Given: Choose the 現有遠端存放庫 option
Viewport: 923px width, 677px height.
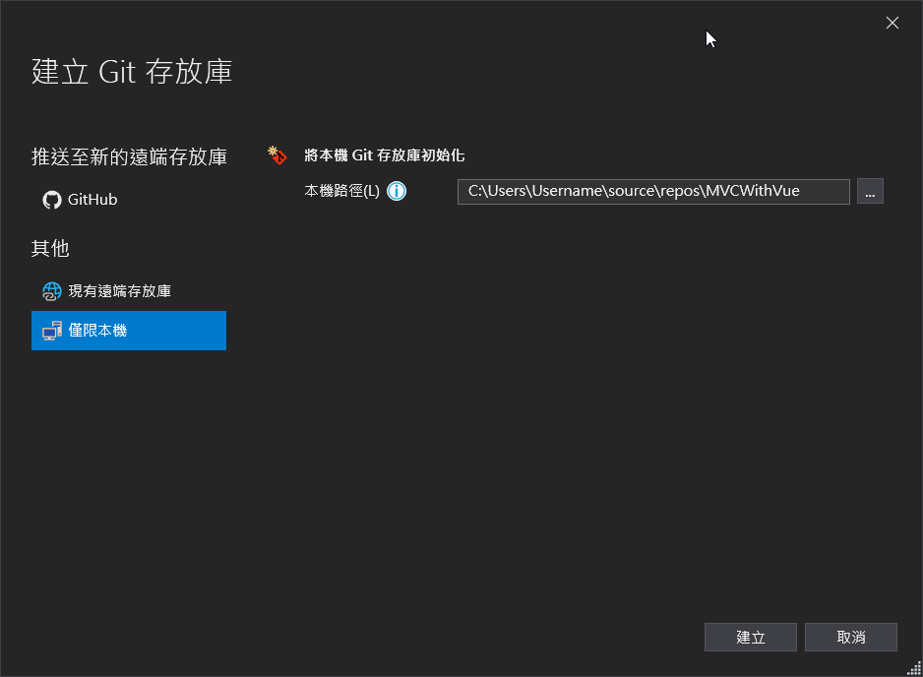Looking at the screenshot, I should 120,291.
